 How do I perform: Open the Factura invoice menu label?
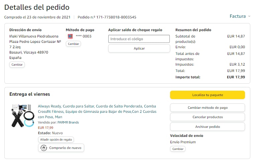point(238,16)
